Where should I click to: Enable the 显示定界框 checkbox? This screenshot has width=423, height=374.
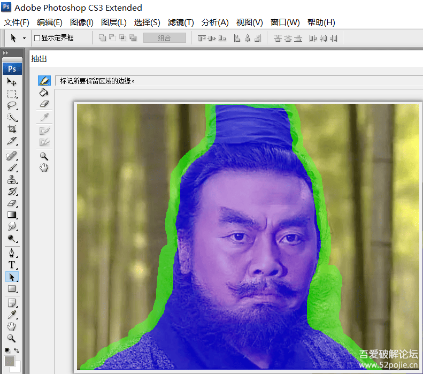37,38
